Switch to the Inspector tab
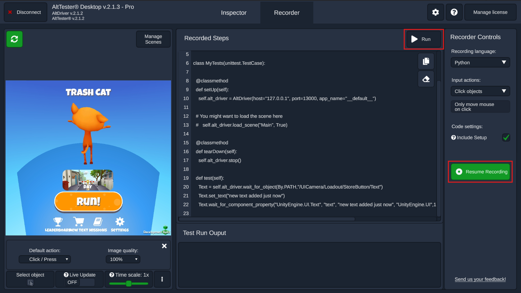The width and height of the screenshot is (521, 293). tap(234, 13)
